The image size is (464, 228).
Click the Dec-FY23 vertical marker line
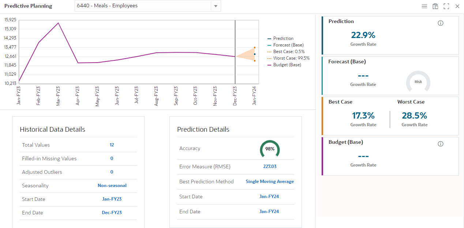point(235,52)
